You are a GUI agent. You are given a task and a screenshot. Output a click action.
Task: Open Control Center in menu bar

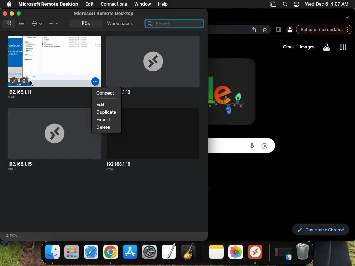(x=296, y=4)
